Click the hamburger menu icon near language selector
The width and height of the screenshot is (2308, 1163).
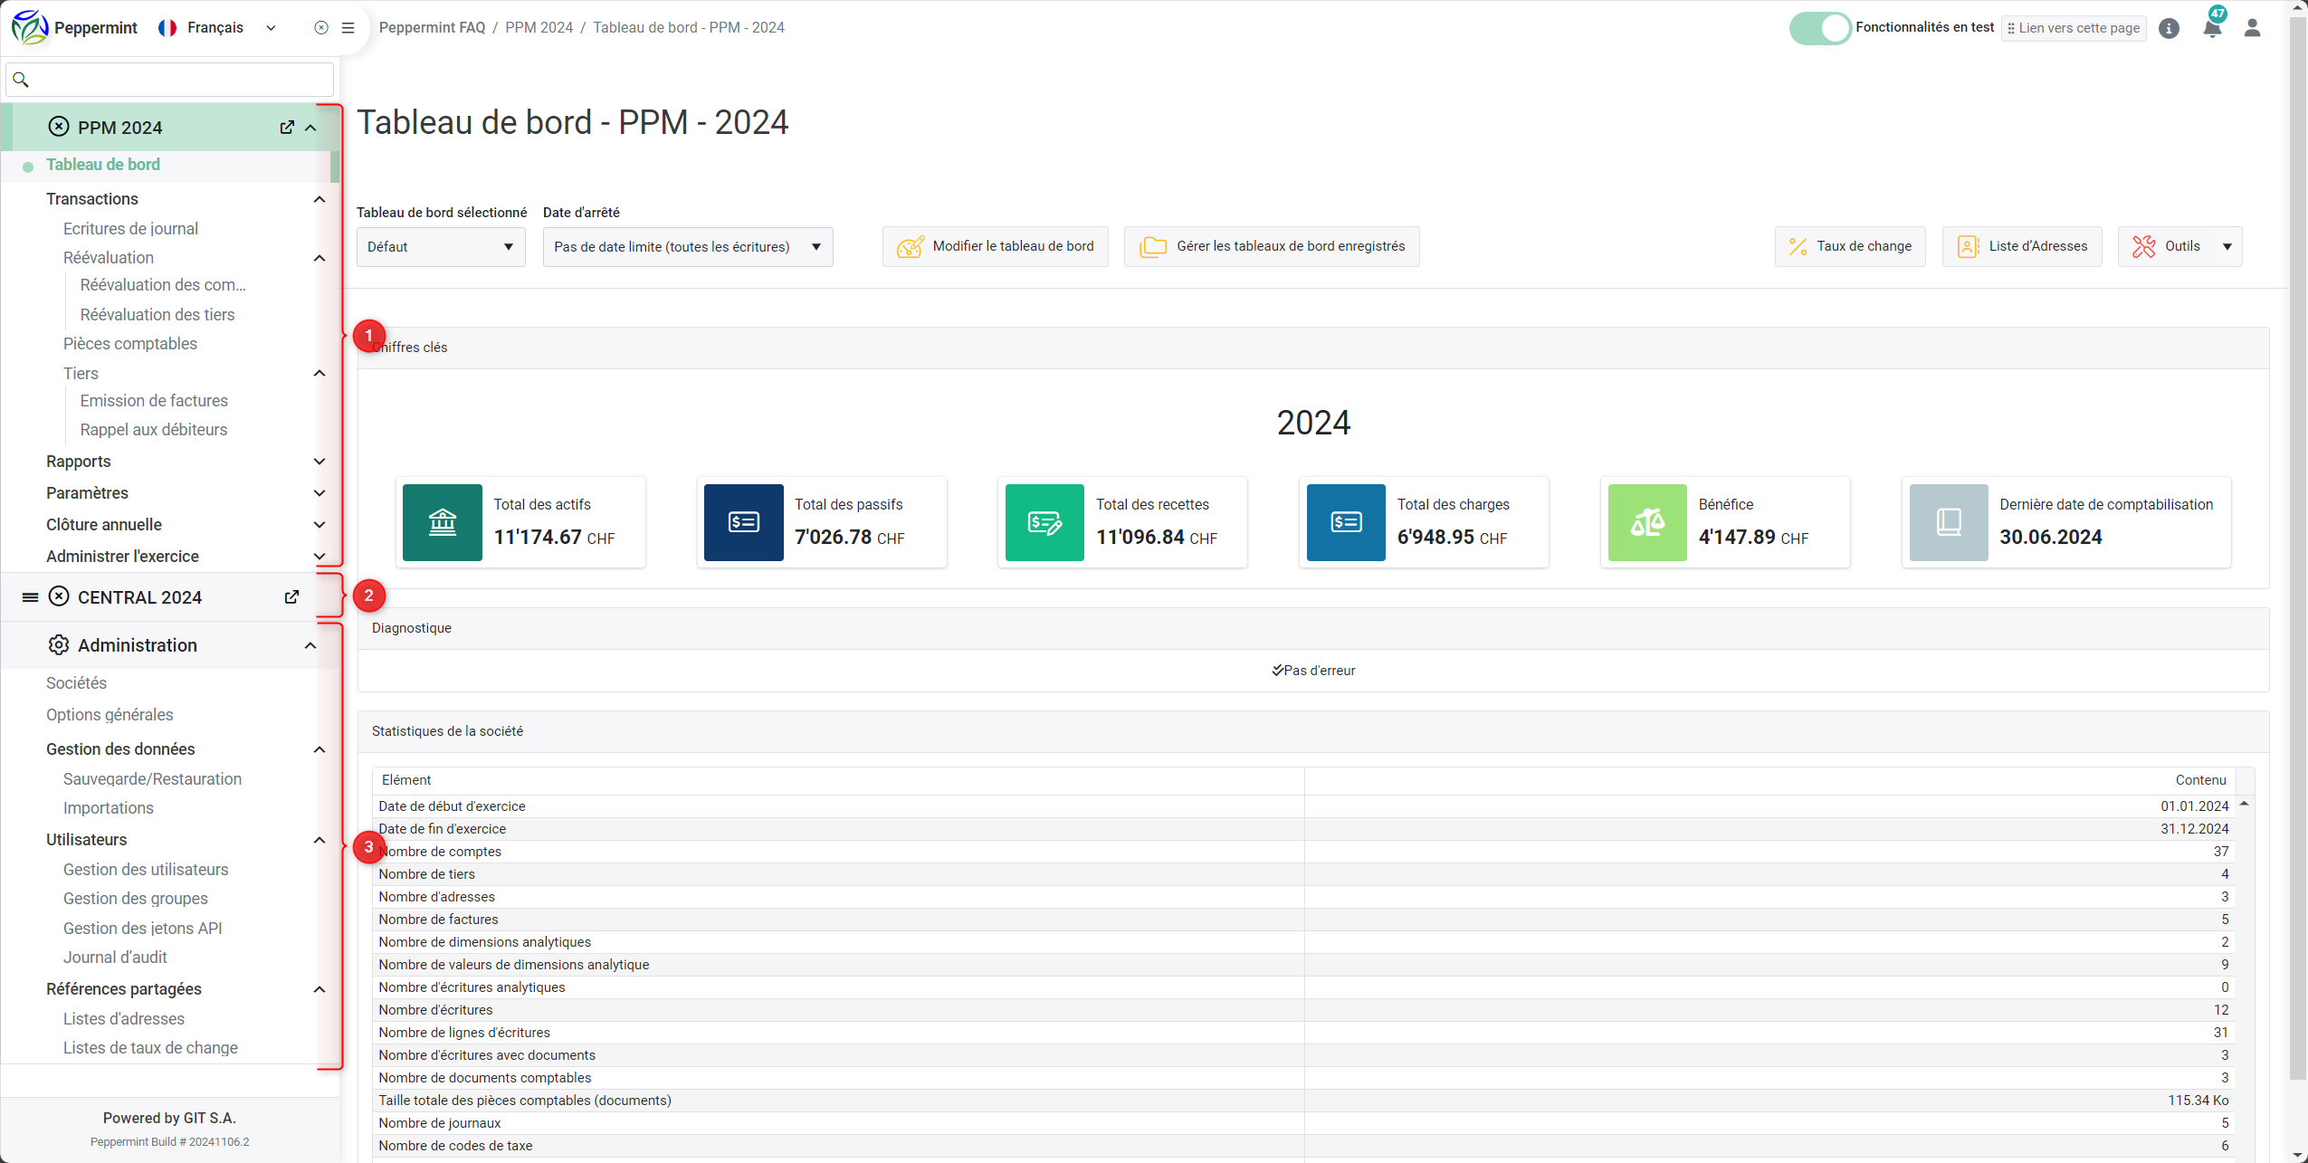pos(348,28)
